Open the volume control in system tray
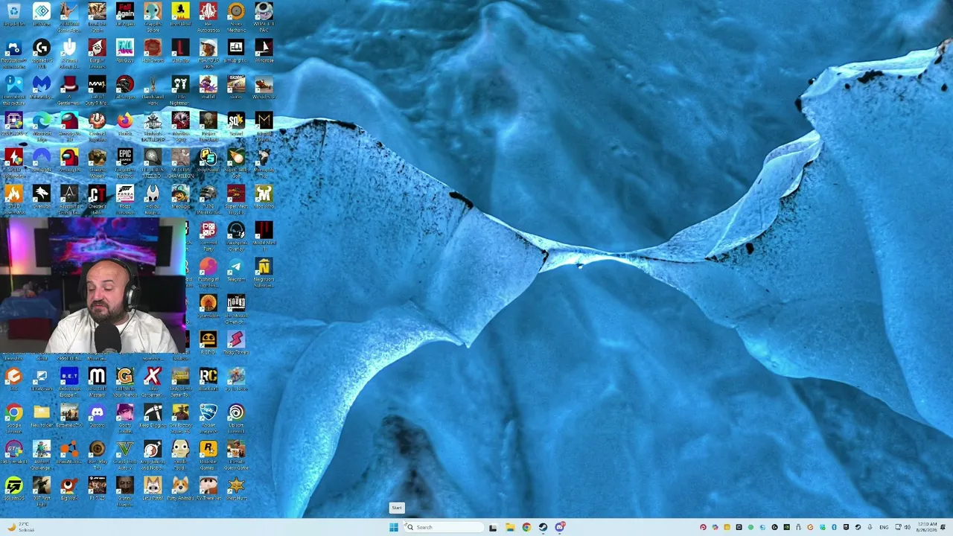953x536 pixels. tap(907, 527)
